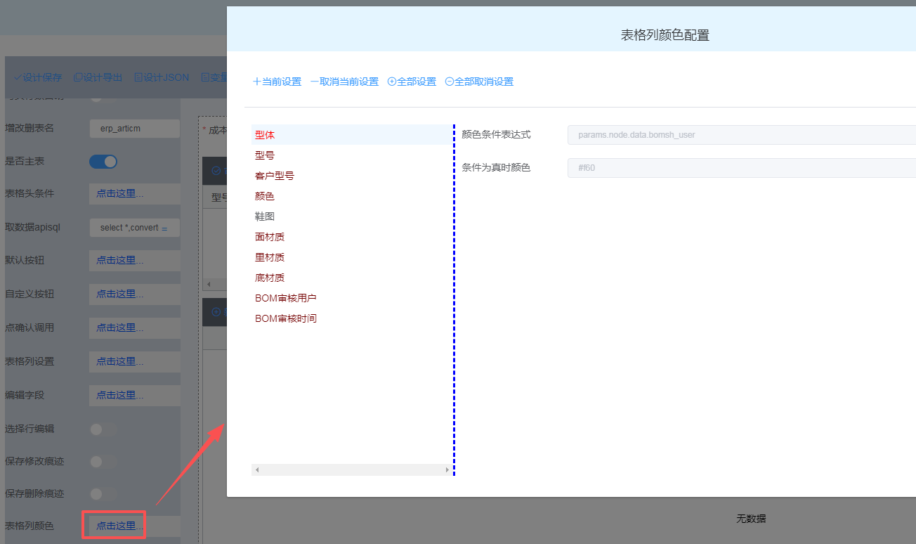Enable the 保存删除痕迹 toggle
916x544 pixels.
(103, 493)
